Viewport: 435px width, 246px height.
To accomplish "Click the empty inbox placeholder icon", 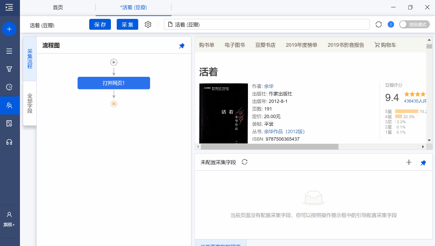I will pos(314,198).
